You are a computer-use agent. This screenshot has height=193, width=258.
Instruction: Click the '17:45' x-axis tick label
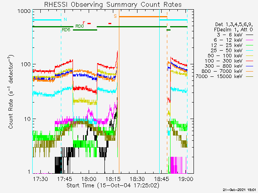(x=64, y=179)
